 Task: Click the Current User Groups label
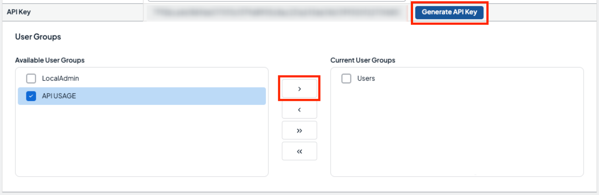point(362,60)
